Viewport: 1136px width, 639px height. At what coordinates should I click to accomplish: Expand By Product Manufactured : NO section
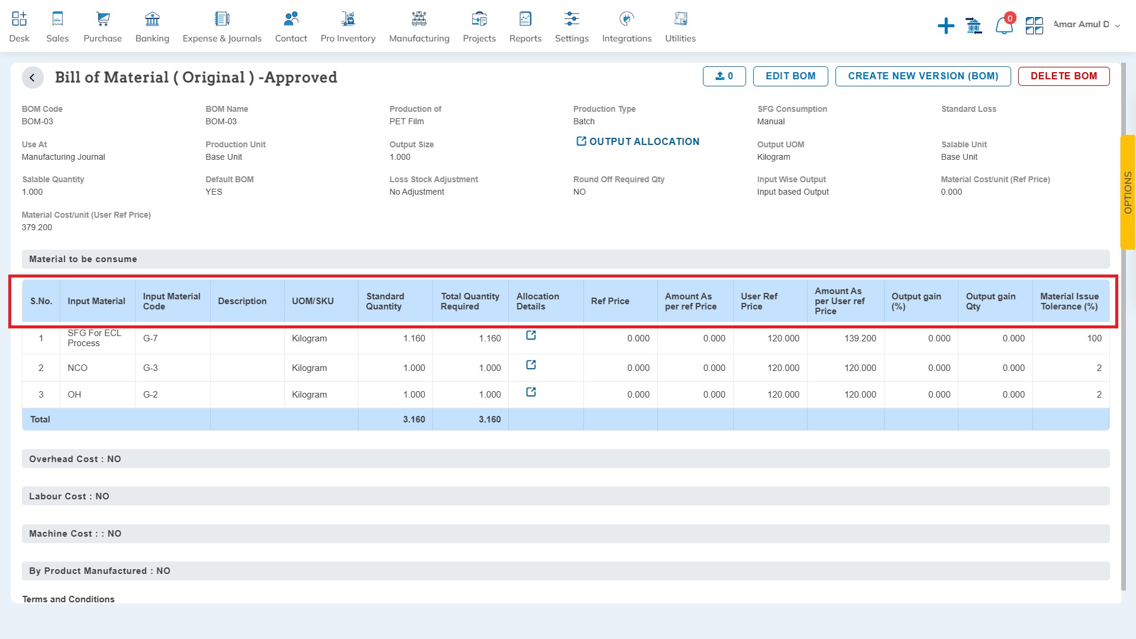(x=566, y=571)
